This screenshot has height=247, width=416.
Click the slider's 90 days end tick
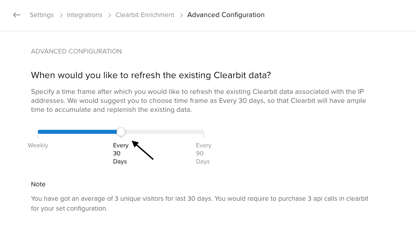tap(204, 136)
